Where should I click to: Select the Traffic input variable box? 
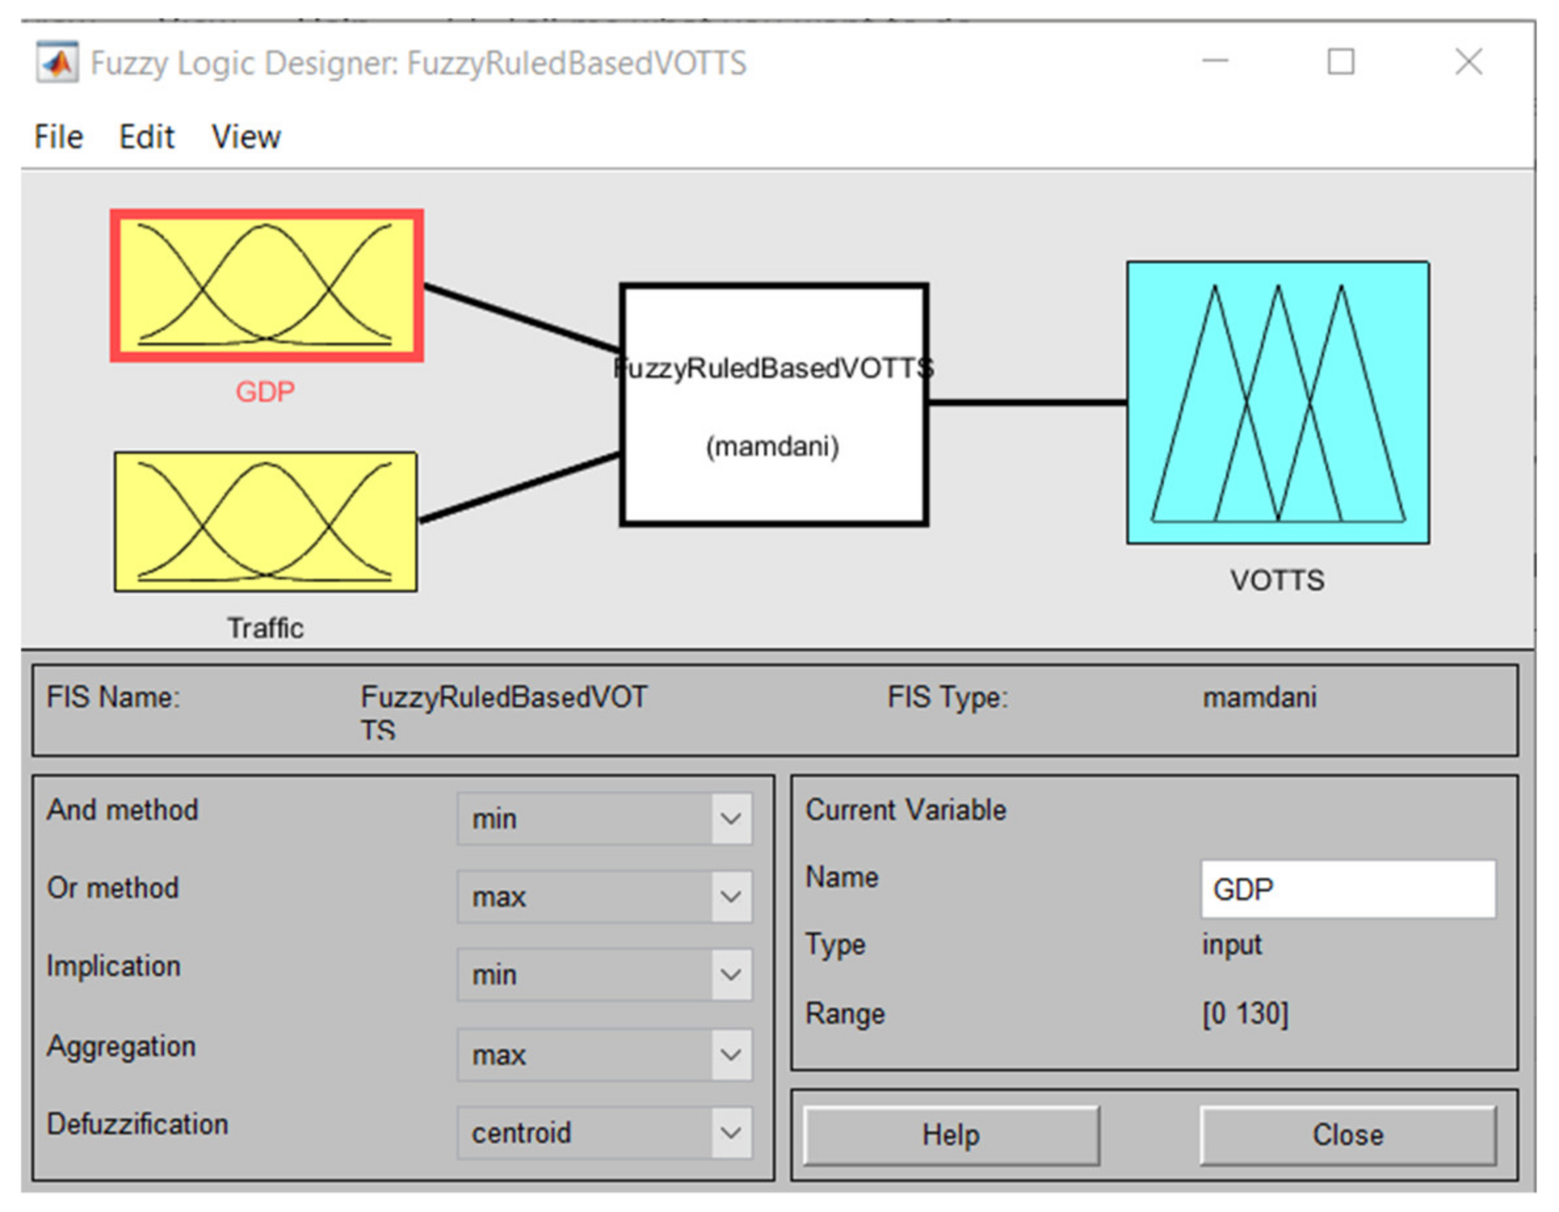[x=266, y=521]
